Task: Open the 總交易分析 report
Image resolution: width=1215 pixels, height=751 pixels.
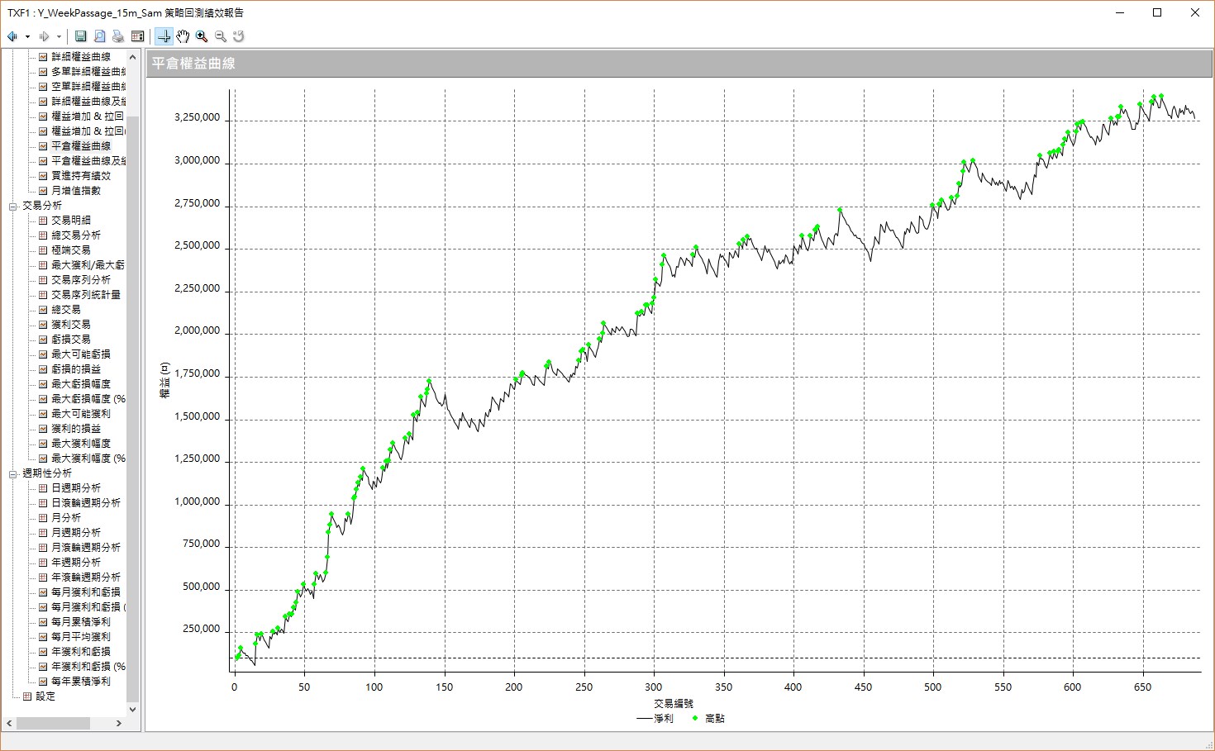Action: [x=76, y=235]
